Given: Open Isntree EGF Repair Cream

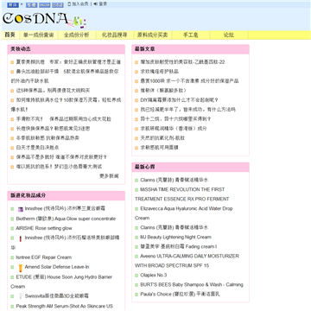Looking at the screenshot, I should pyautogui.click(x=44, y=257).
